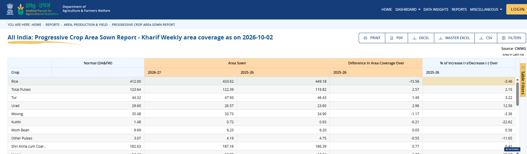Click Total Pulses value 123.64

[135, 90]
